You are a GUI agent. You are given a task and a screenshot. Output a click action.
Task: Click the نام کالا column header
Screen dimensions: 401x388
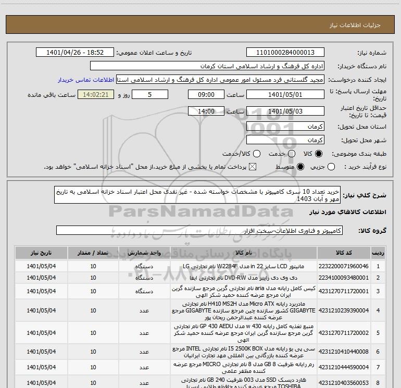(x=244, y=253)
